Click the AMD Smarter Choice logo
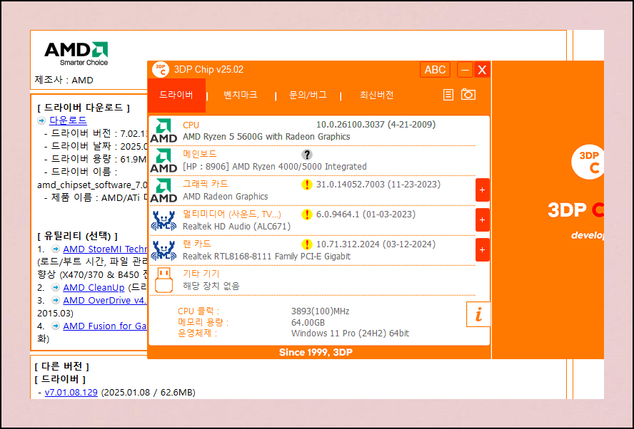The width and height of the screenshot is (634, 429). pos(76,53)
